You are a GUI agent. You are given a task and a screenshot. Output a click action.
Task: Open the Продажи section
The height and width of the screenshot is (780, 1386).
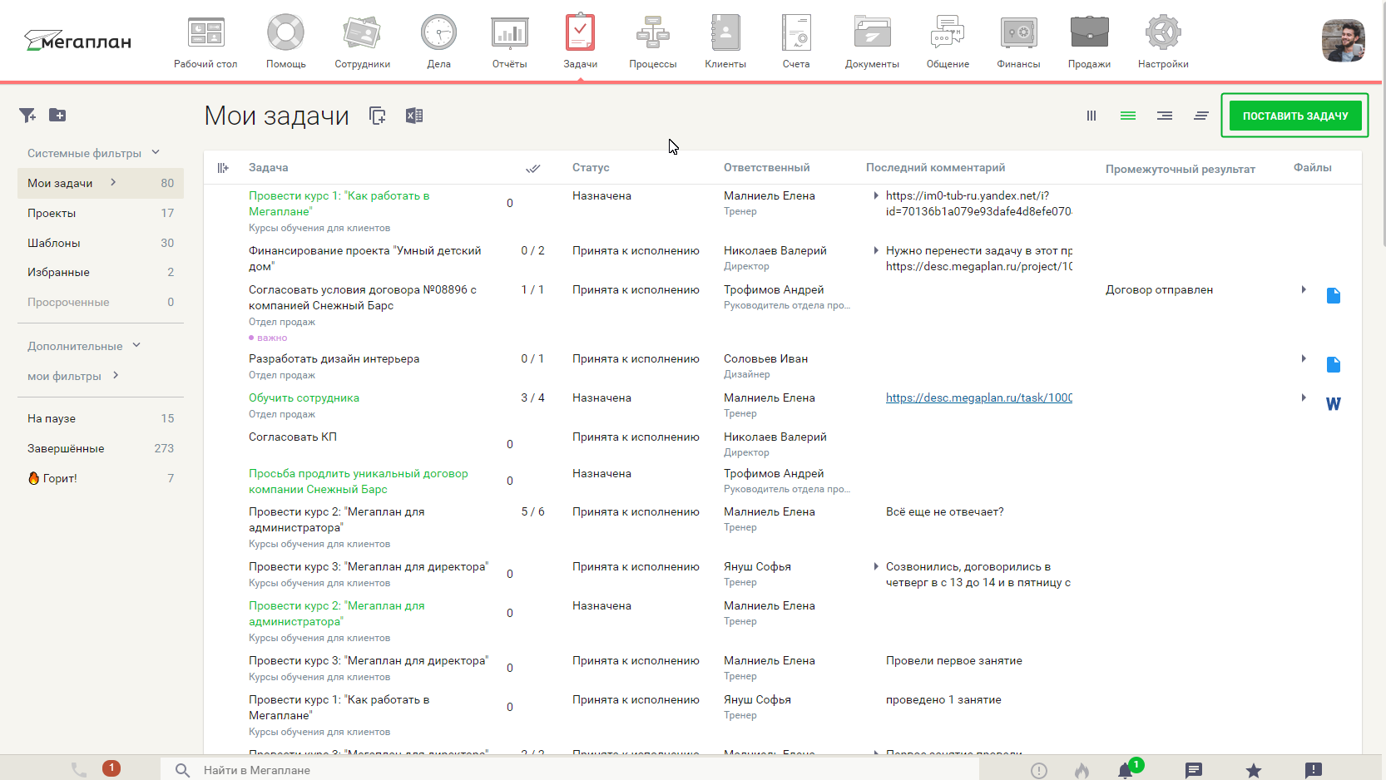pyautogui.click(x=1089, y=42)
